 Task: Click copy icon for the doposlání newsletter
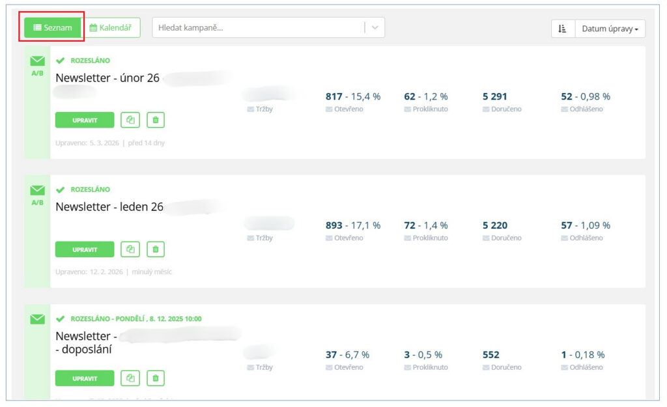(x=130, y=378)
